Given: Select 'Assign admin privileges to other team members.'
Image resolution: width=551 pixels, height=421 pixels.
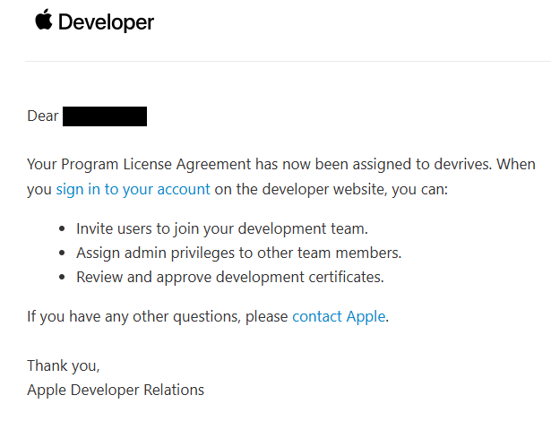Looking at the screenshot, I should point(239,253).
